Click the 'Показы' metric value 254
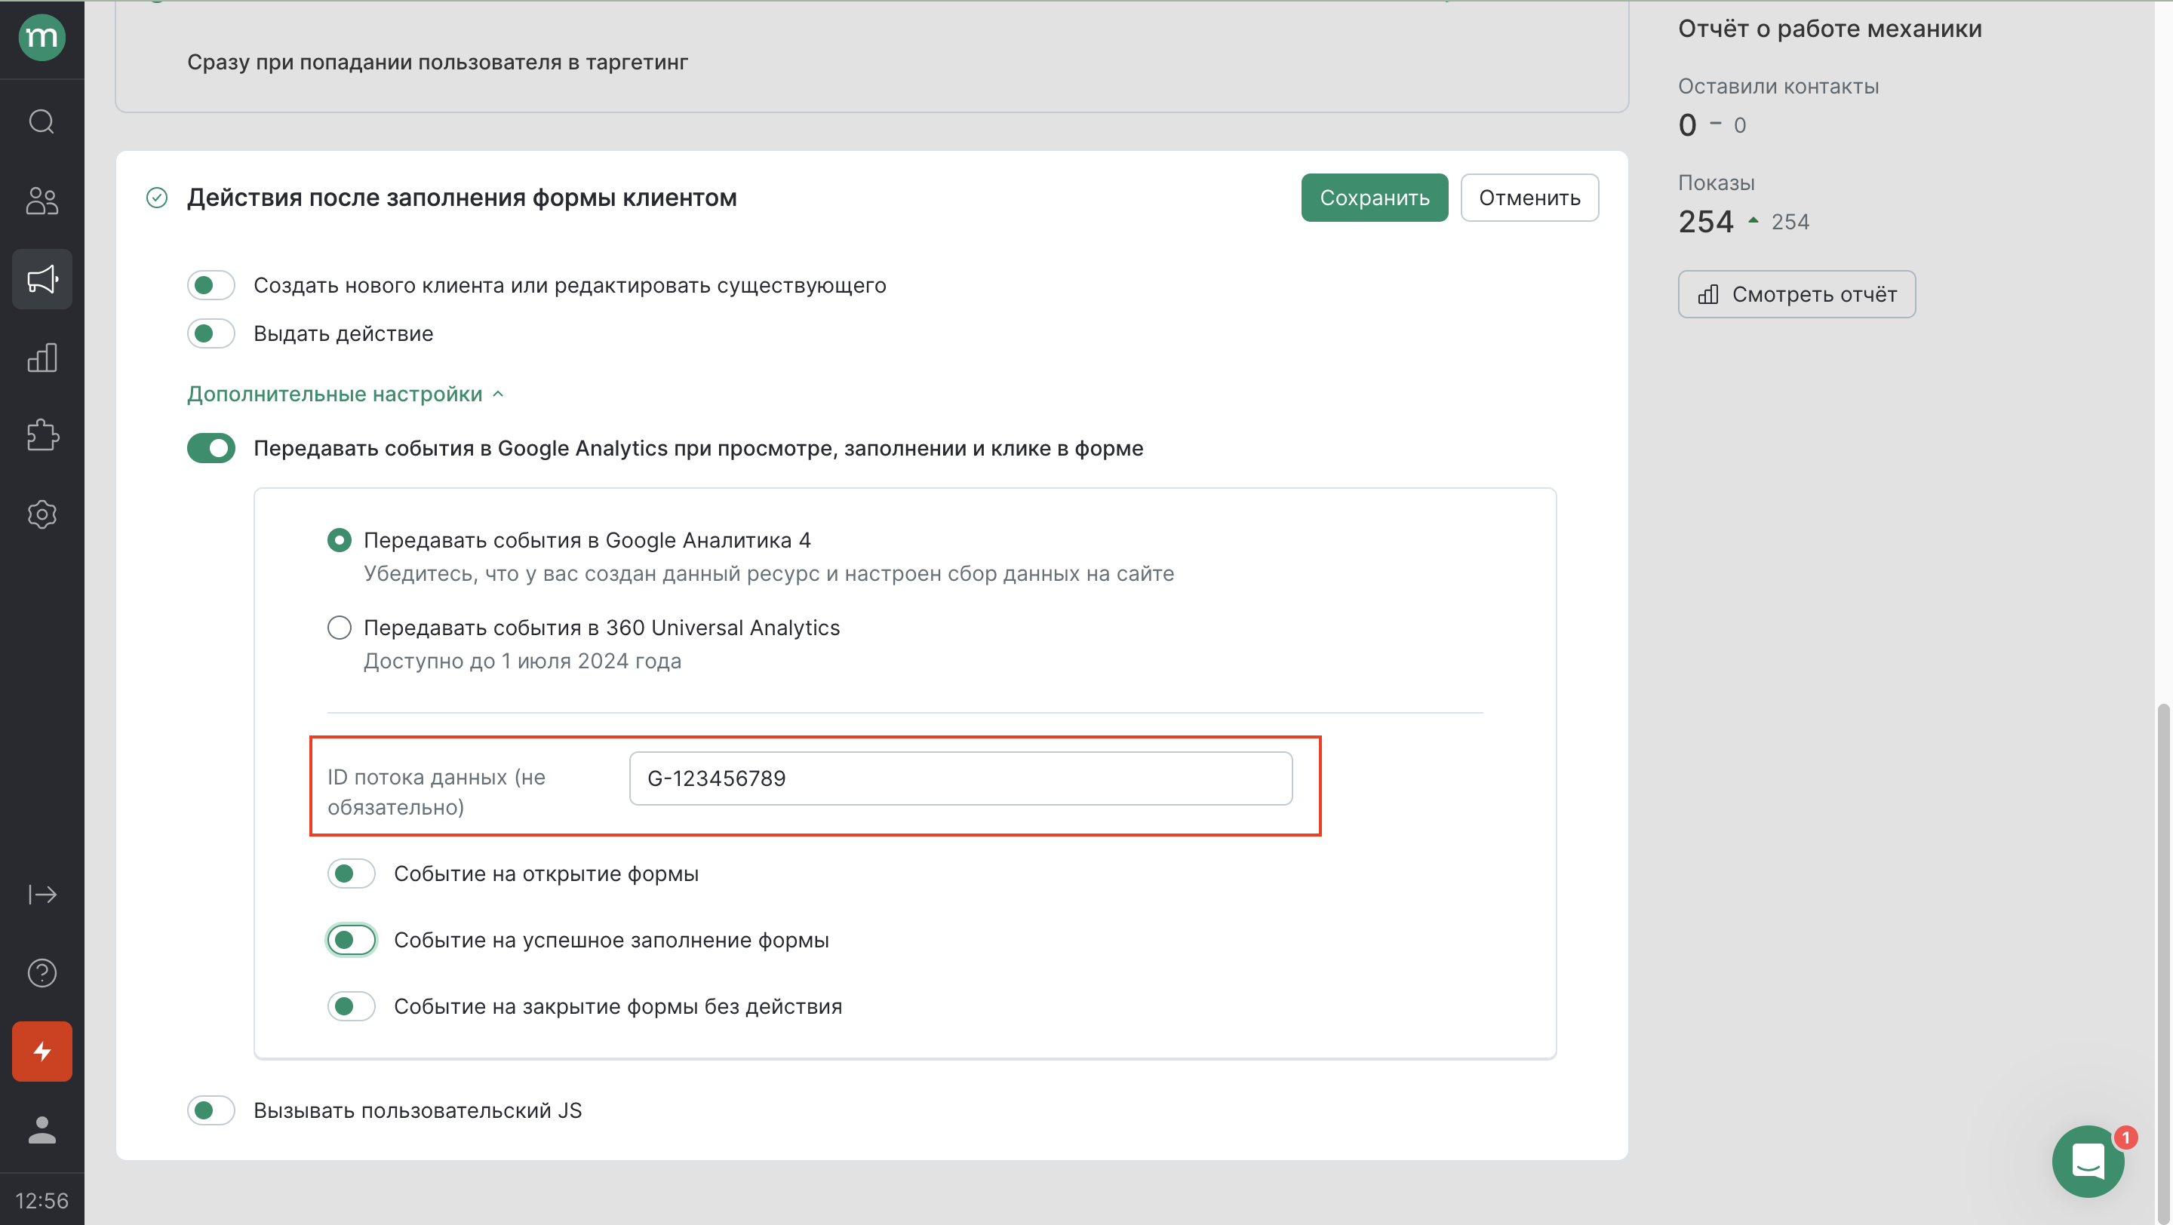 (x=1706, y=222)
